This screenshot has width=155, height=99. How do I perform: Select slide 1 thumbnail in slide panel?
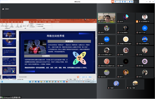coord(9,34)
